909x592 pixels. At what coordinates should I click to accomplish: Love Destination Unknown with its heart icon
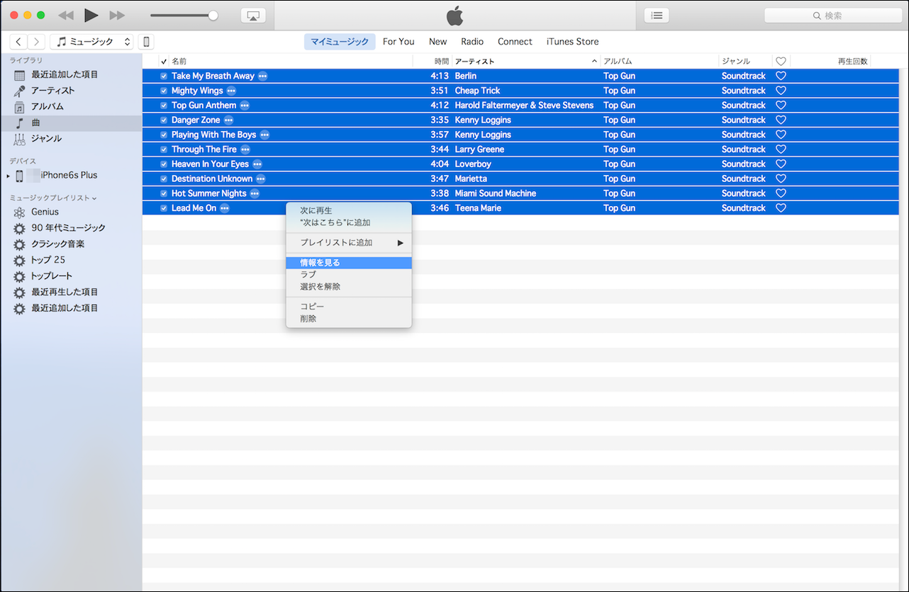tap(781, 178)
